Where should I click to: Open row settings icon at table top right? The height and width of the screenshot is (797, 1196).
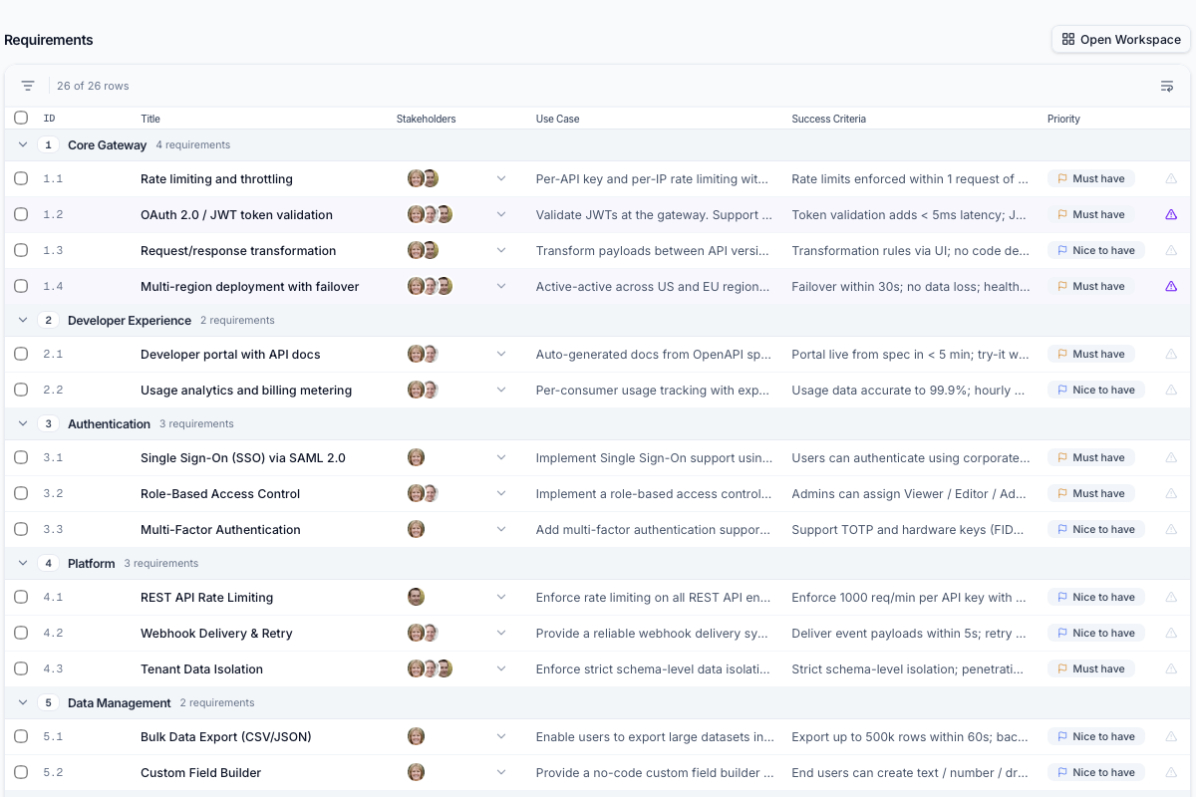1167,86
